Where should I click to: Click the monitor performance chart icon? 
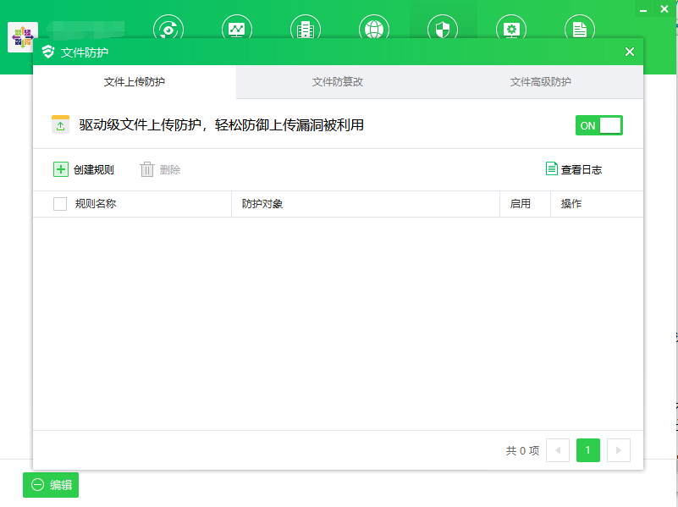[x=237, y=28]
